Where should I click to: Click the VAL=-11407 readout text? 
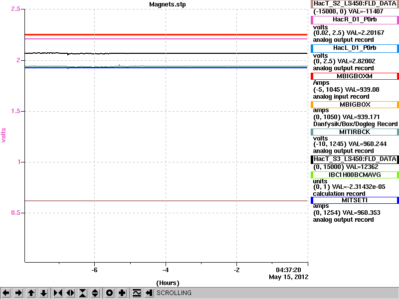click(366, 11)
